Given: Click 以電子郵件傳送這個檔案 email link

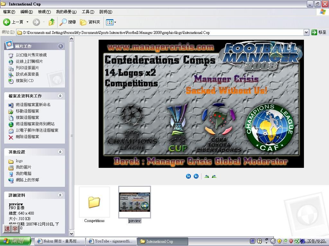Looking at the screenshot, I should pyautogui.click(x=37, y=130).
